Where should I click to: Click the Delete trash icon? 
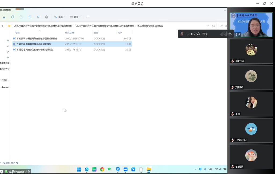click(46, 17)
